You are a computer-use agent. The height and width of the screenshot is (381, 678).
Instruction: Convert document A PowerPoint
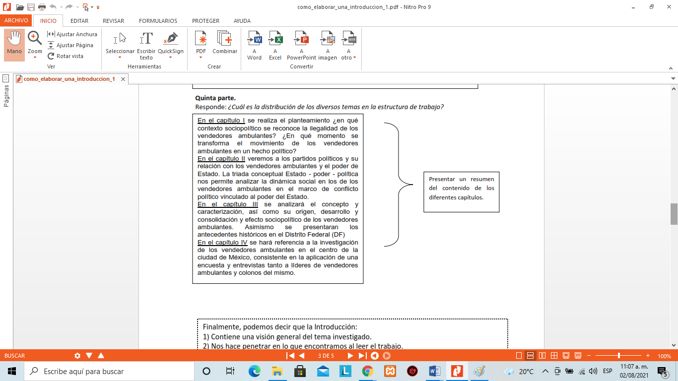pyautogui.click(x=301, y=46)
